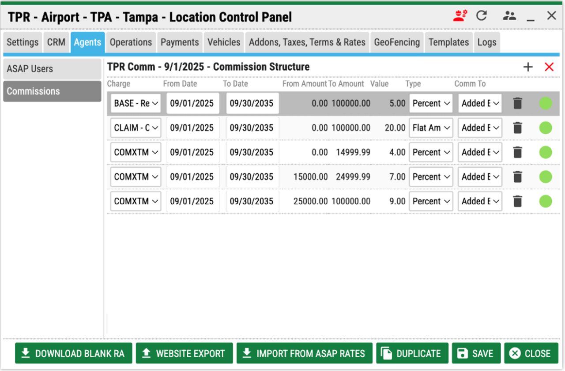Open Comm To dropdown in first row
Screen dimensions: 565x371
480,104
